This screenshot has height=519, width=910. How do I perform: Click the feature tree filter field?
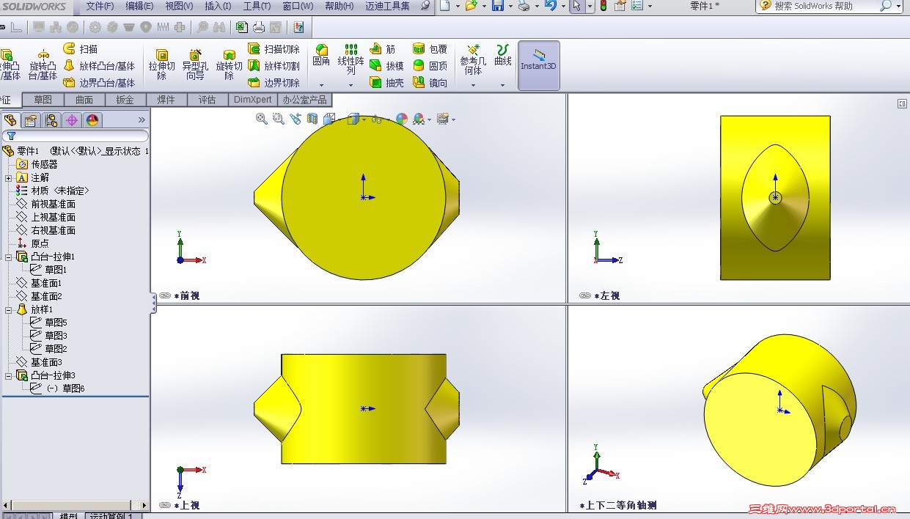coord(76,136)
